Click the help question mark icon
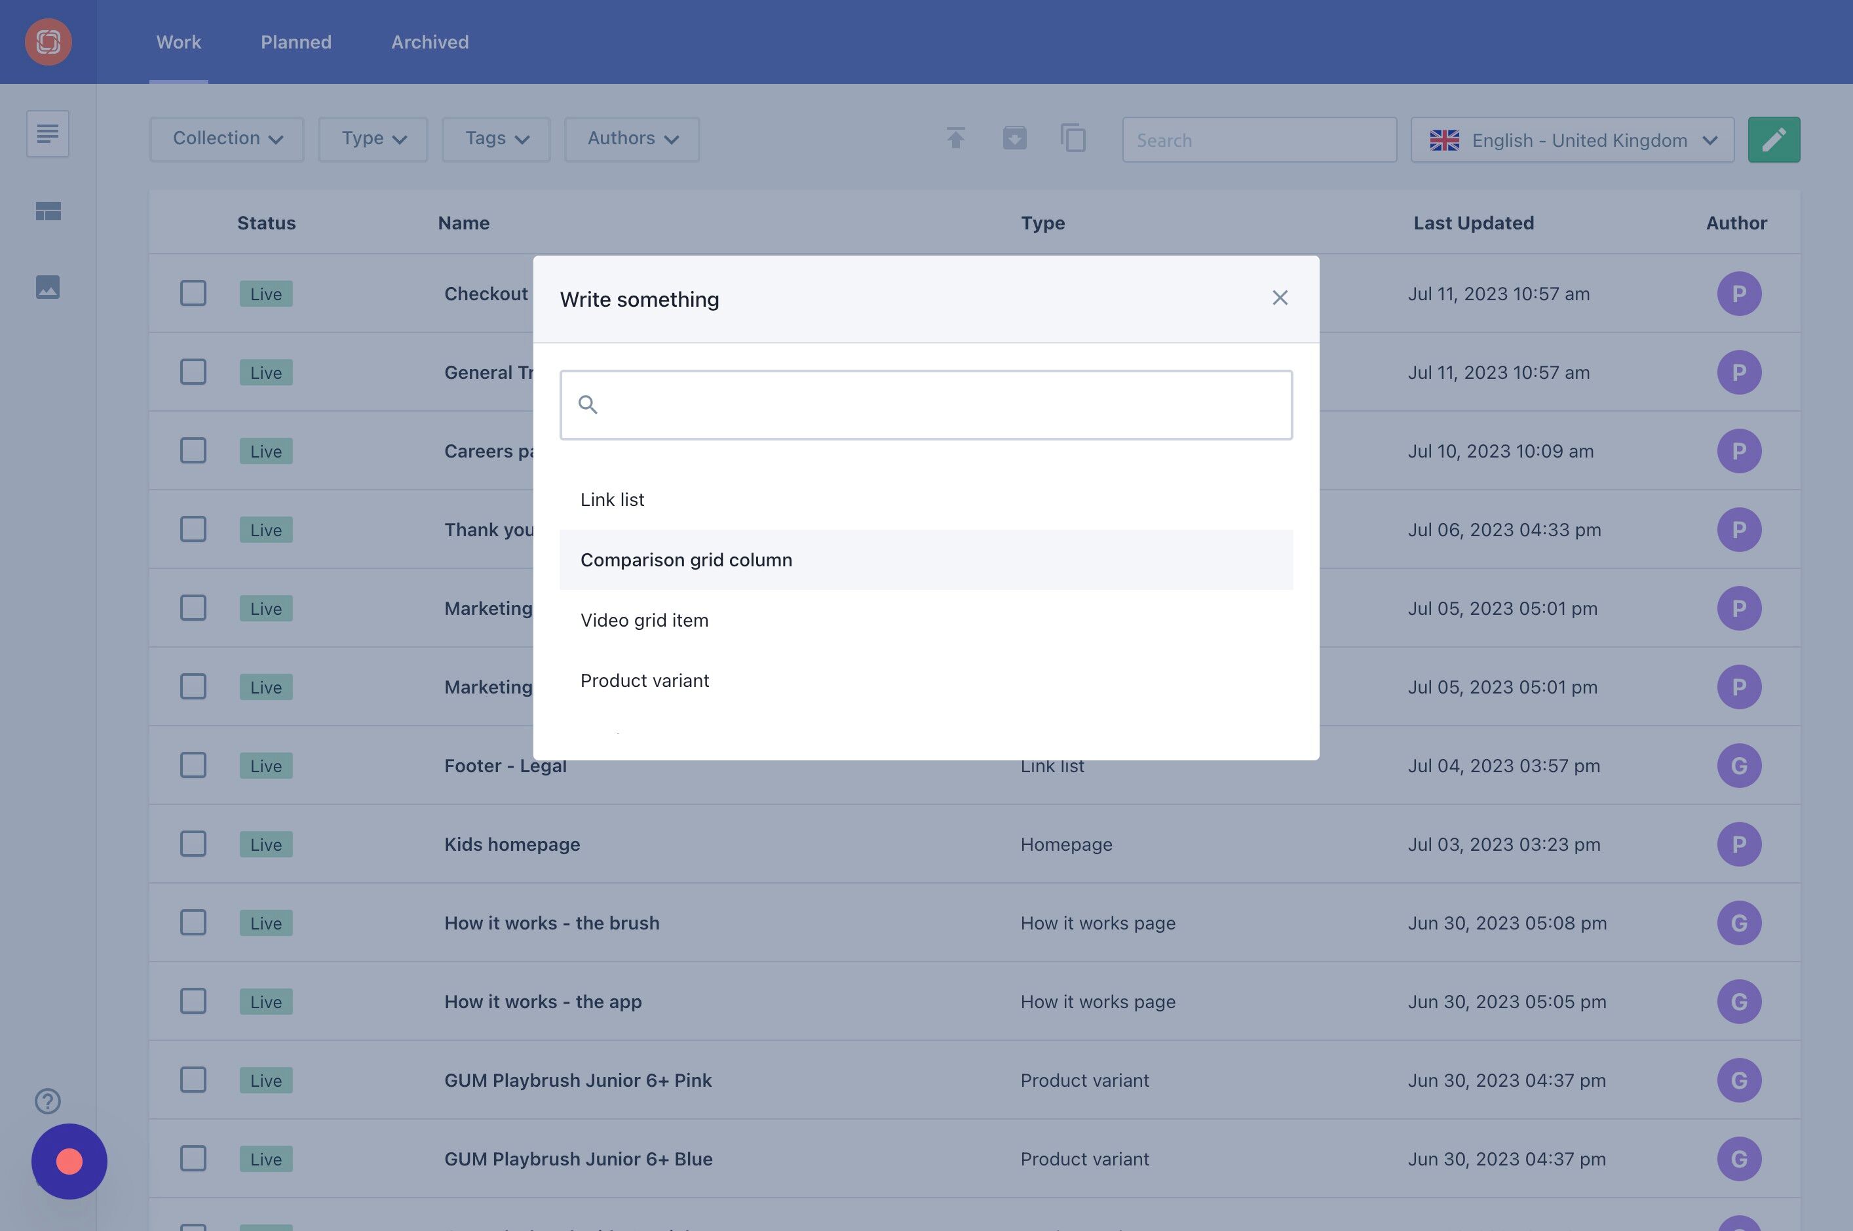 coord(48,1101)
